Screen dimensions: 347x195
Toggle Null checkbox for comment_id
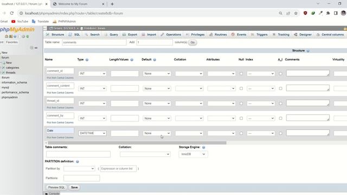pos(241,74)
